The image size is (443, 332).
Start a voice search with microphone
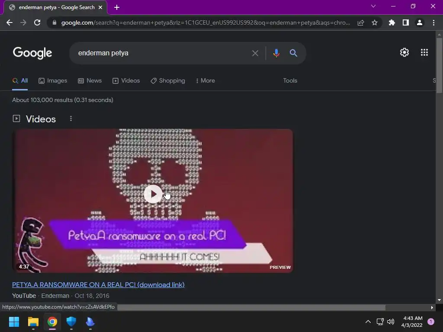276,53
